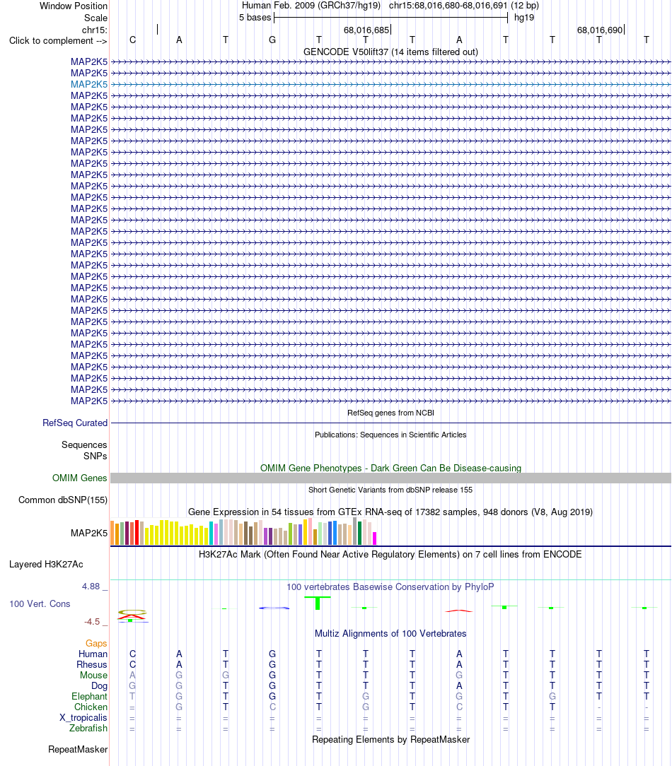Image resolution: width=672 pixels, height=766 pixels.
Task: Click 'Human Feb. 2009 (GRCh37/hg19)' assembly text
Action: pos(311,6)
